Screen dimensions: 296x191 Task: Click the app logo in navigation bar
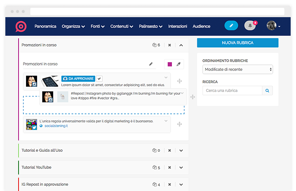click(x=21, y=26)
